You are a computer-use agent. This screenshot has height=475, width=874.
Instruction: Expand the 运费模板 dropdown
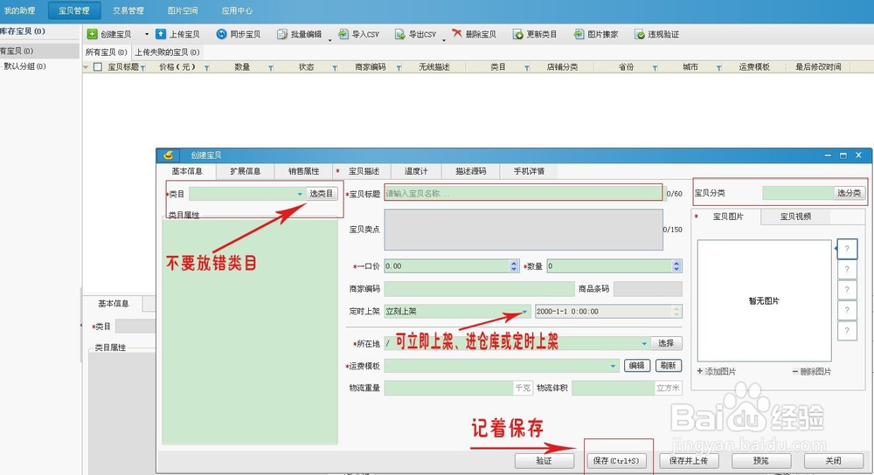(613, 366)
